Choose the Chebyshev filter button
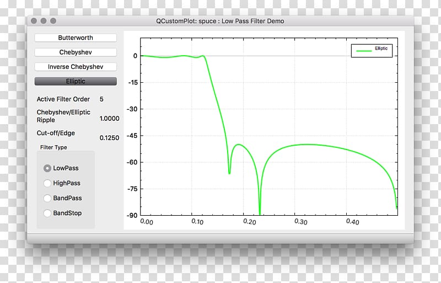441x283 pixels. coord(76,52)
